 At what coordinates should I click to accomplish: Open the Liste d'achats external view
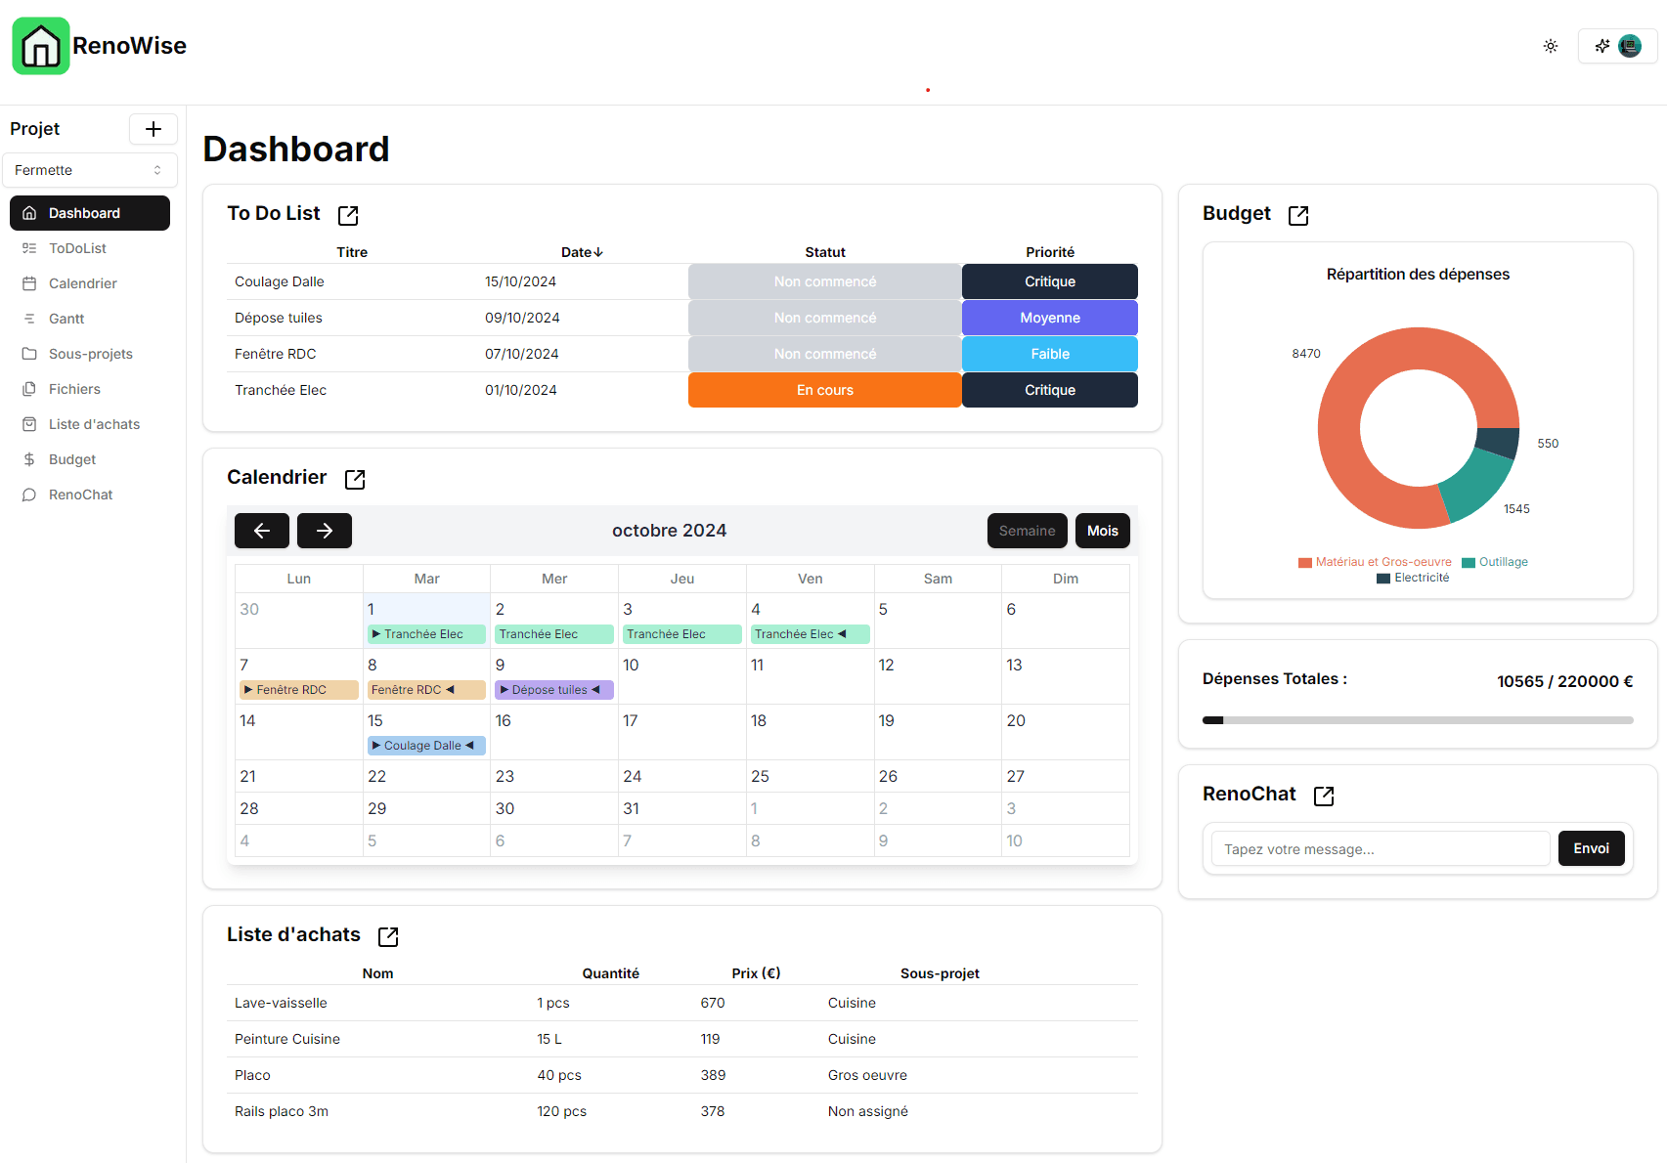click(x=387, y=935)
